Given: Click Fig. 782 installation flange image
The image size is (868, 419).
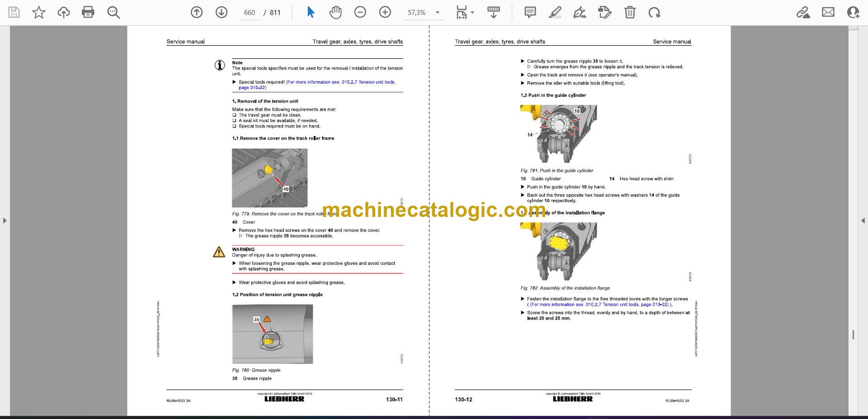Looking at the screenshot, I should click(559, 251).
